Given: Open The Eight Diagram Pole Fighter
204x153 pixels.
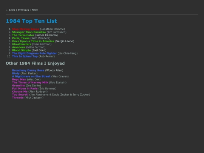Looking at the screenshot, I should pos(34,53).
